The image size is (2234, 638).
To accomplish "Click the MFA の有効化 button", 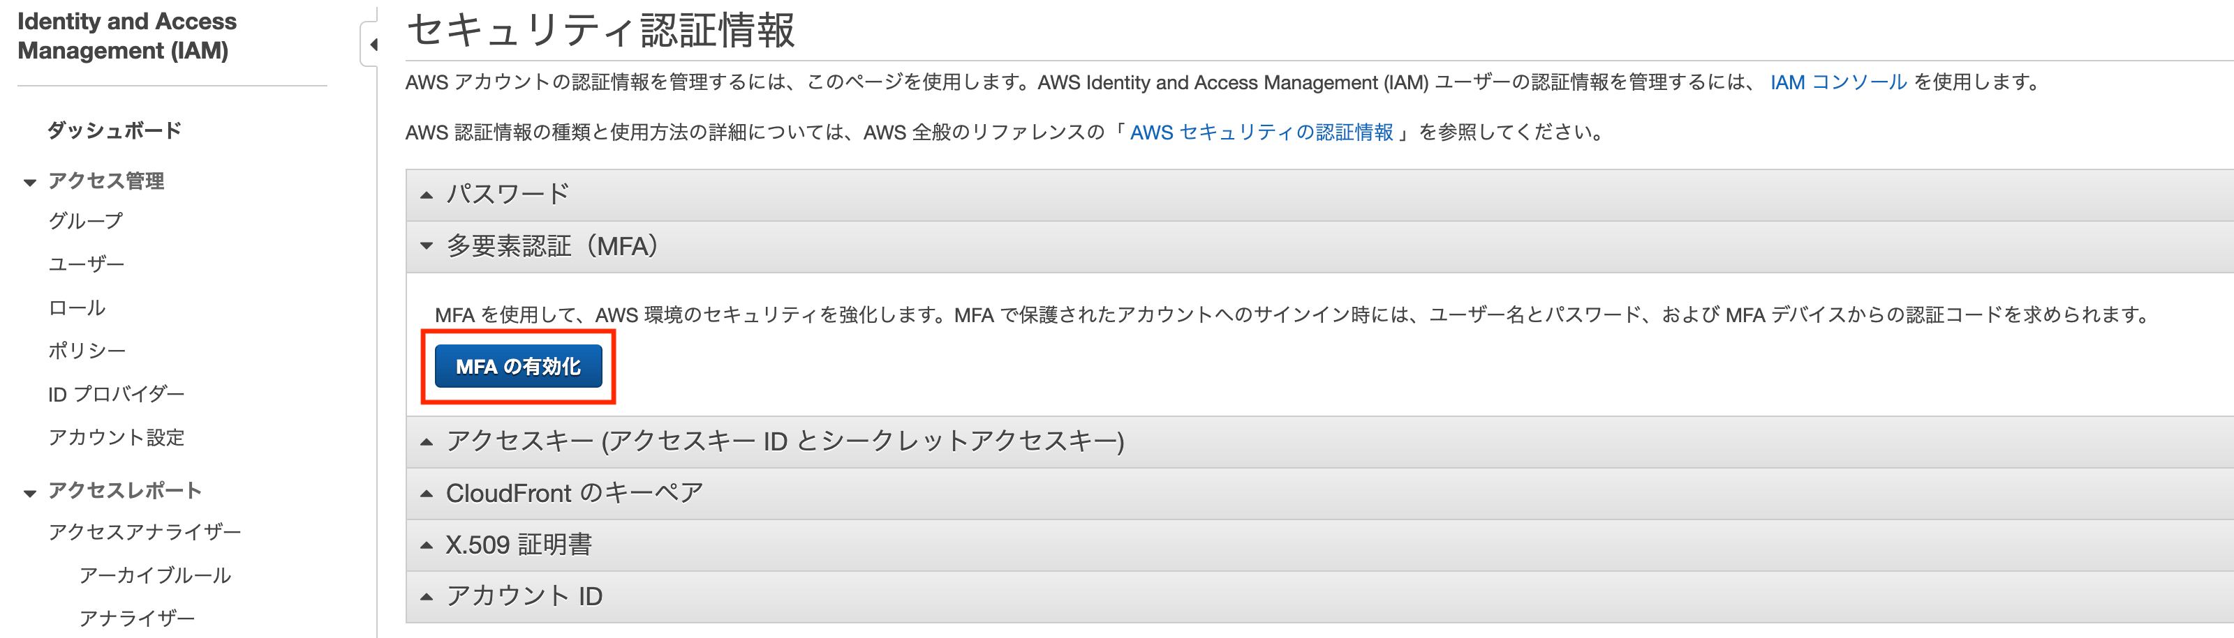I will (518, 366).
